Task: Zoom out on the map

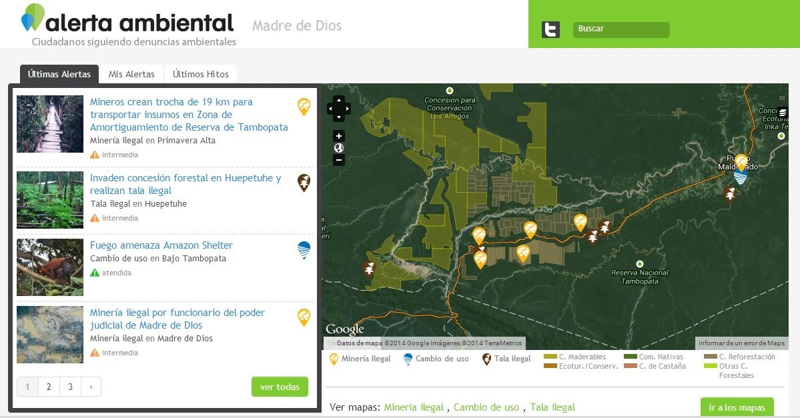Action: click(x=339, y=160)
